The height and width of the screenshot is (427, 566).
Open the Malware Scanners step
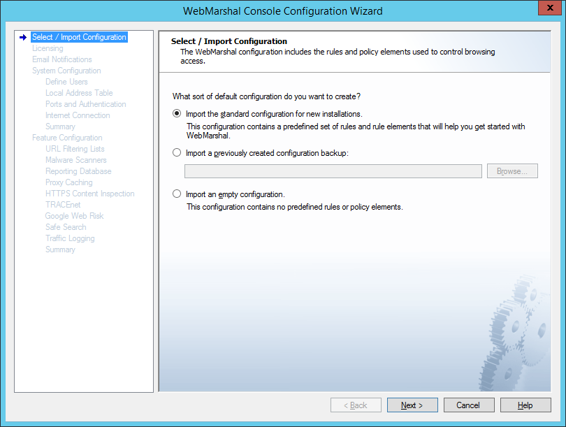click(x=75, y=160)
